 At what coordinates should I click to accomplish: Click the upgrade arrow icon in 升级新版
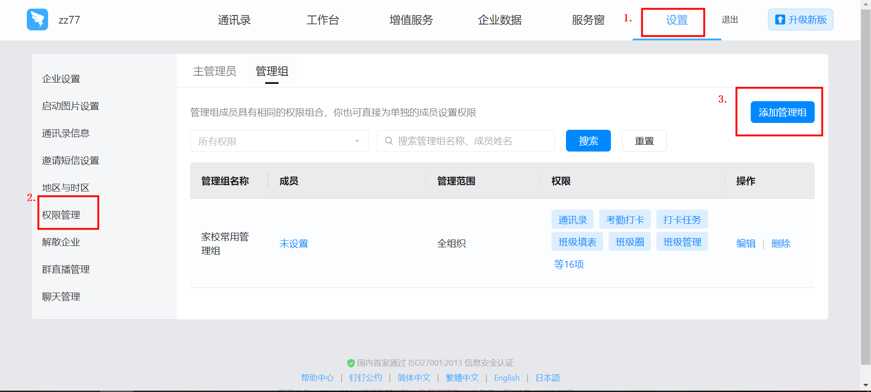click(780, 20)
